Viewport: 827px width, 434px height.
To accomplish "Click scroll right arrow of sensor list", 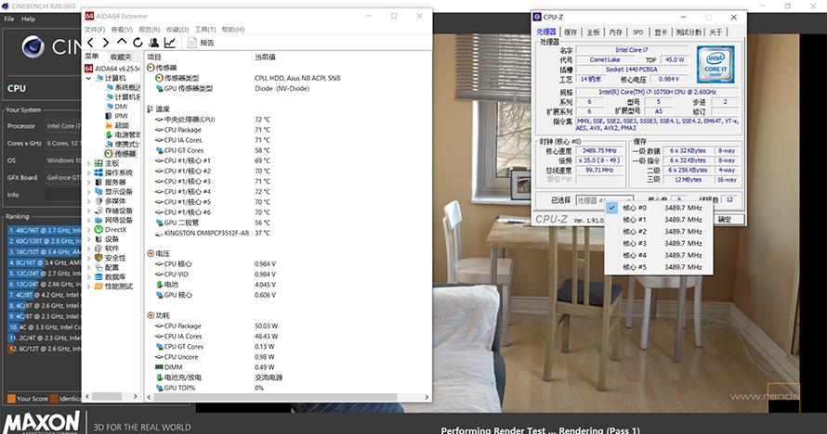I will pyautogui.click(x=427, y=397).
